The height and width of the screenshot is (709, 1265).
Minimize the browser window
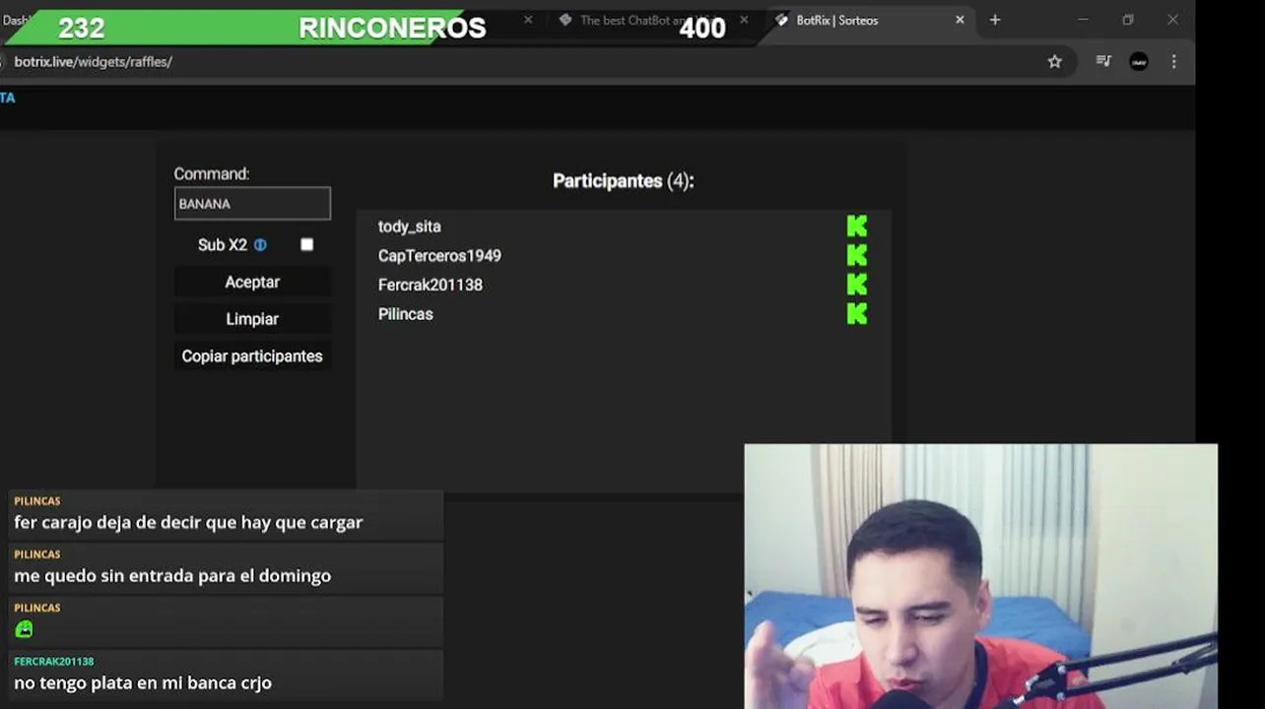pos(1083,20)
